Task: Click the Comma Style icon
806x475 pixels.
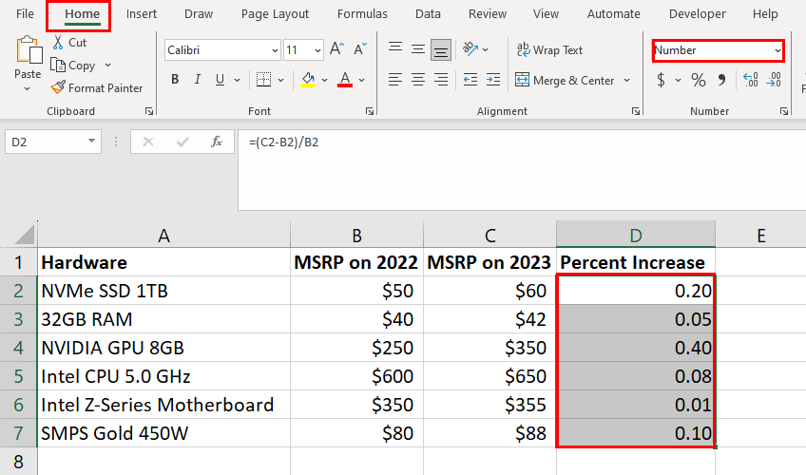Action: (x=721, y=80)
